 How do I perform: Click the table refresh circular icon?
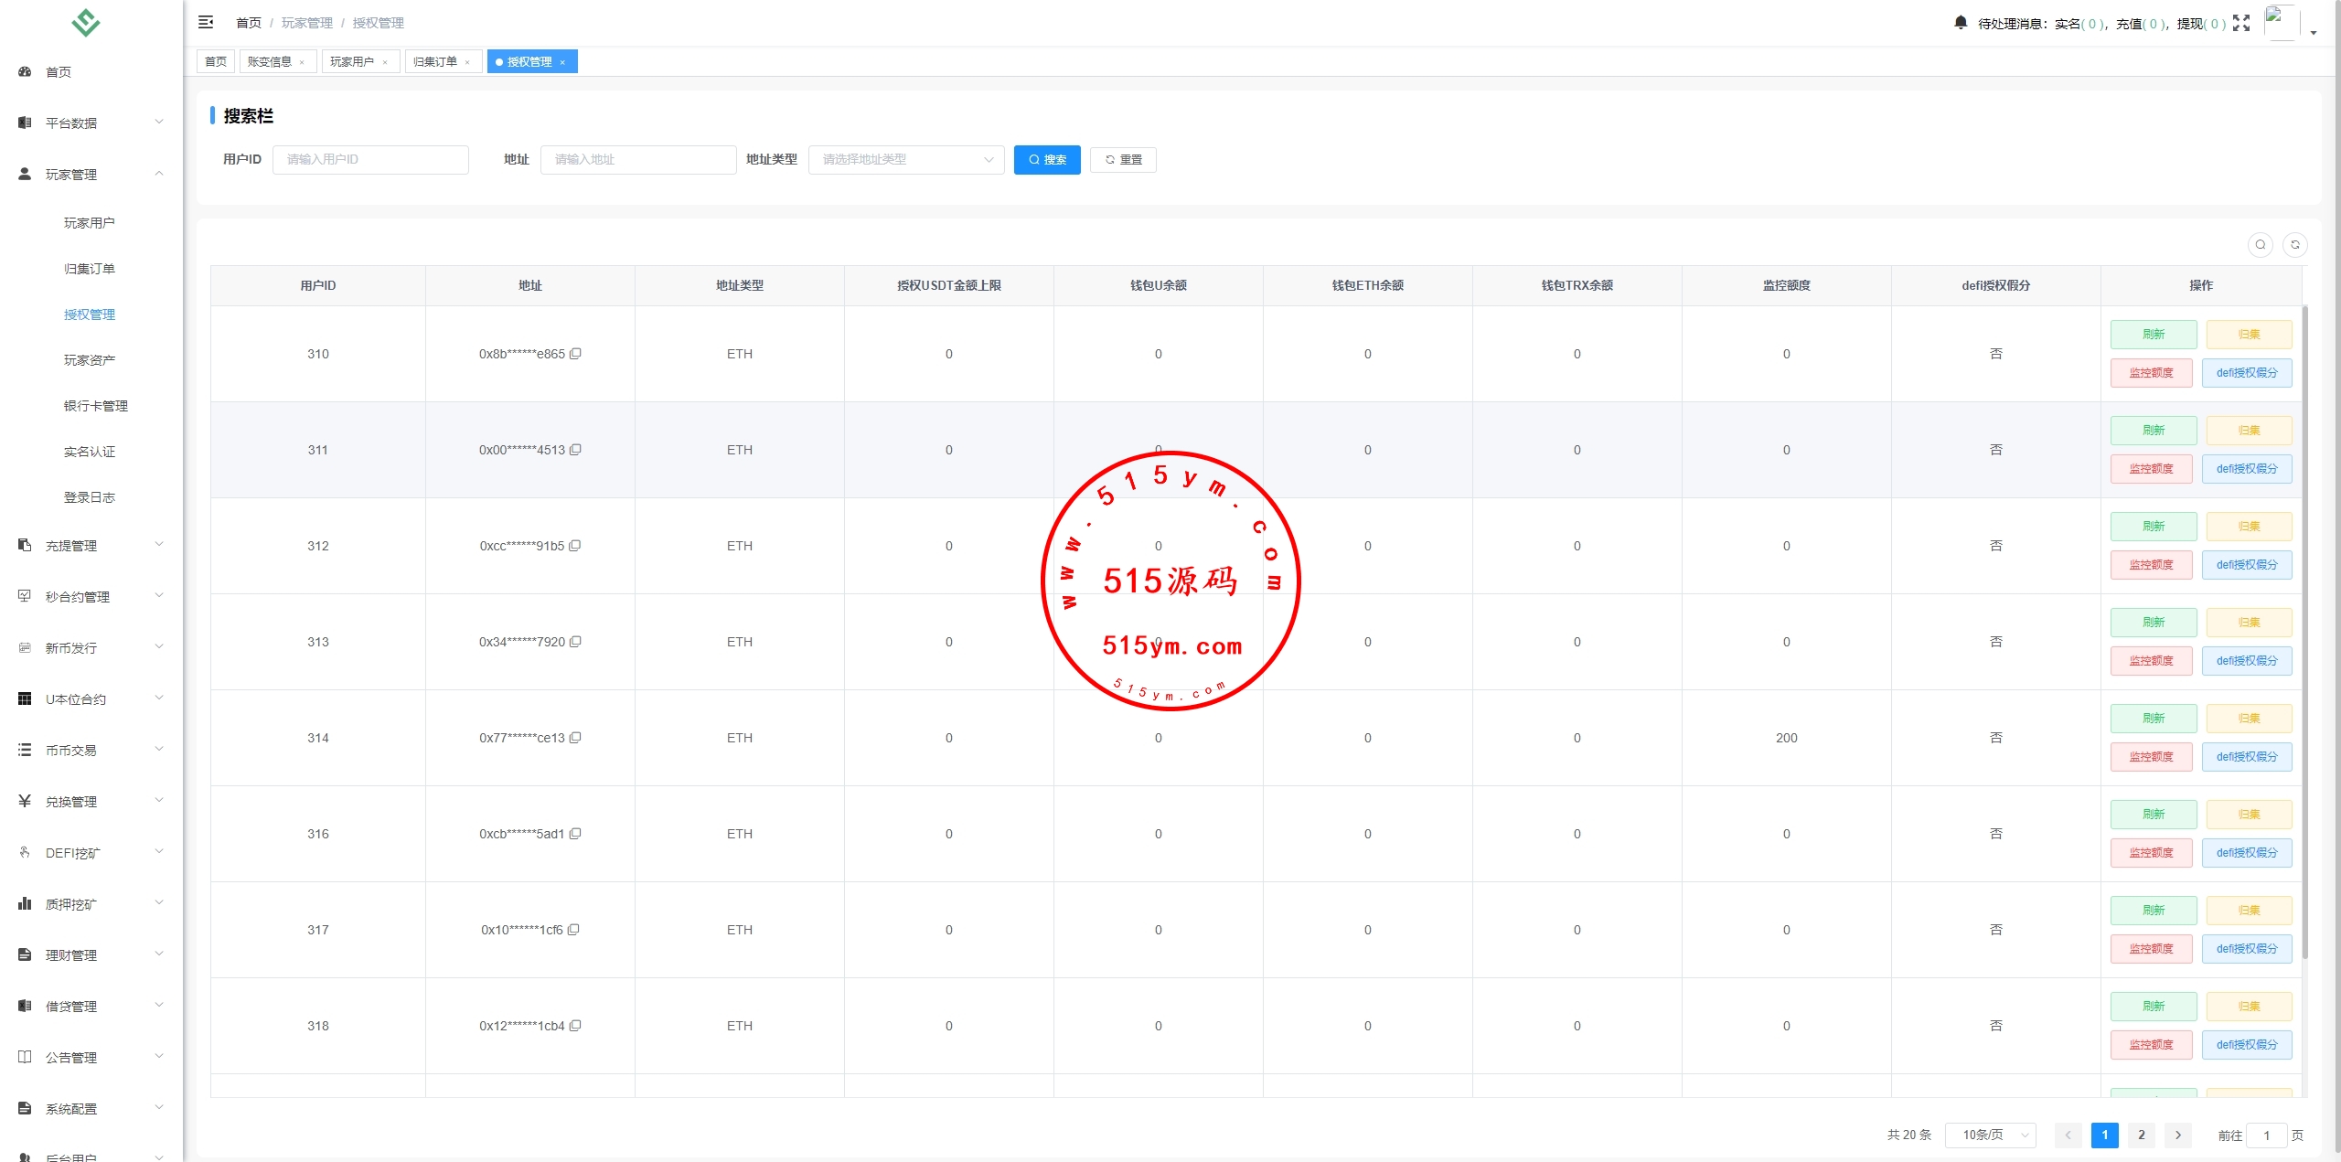pyautogui.click(x=2294, y=245)
